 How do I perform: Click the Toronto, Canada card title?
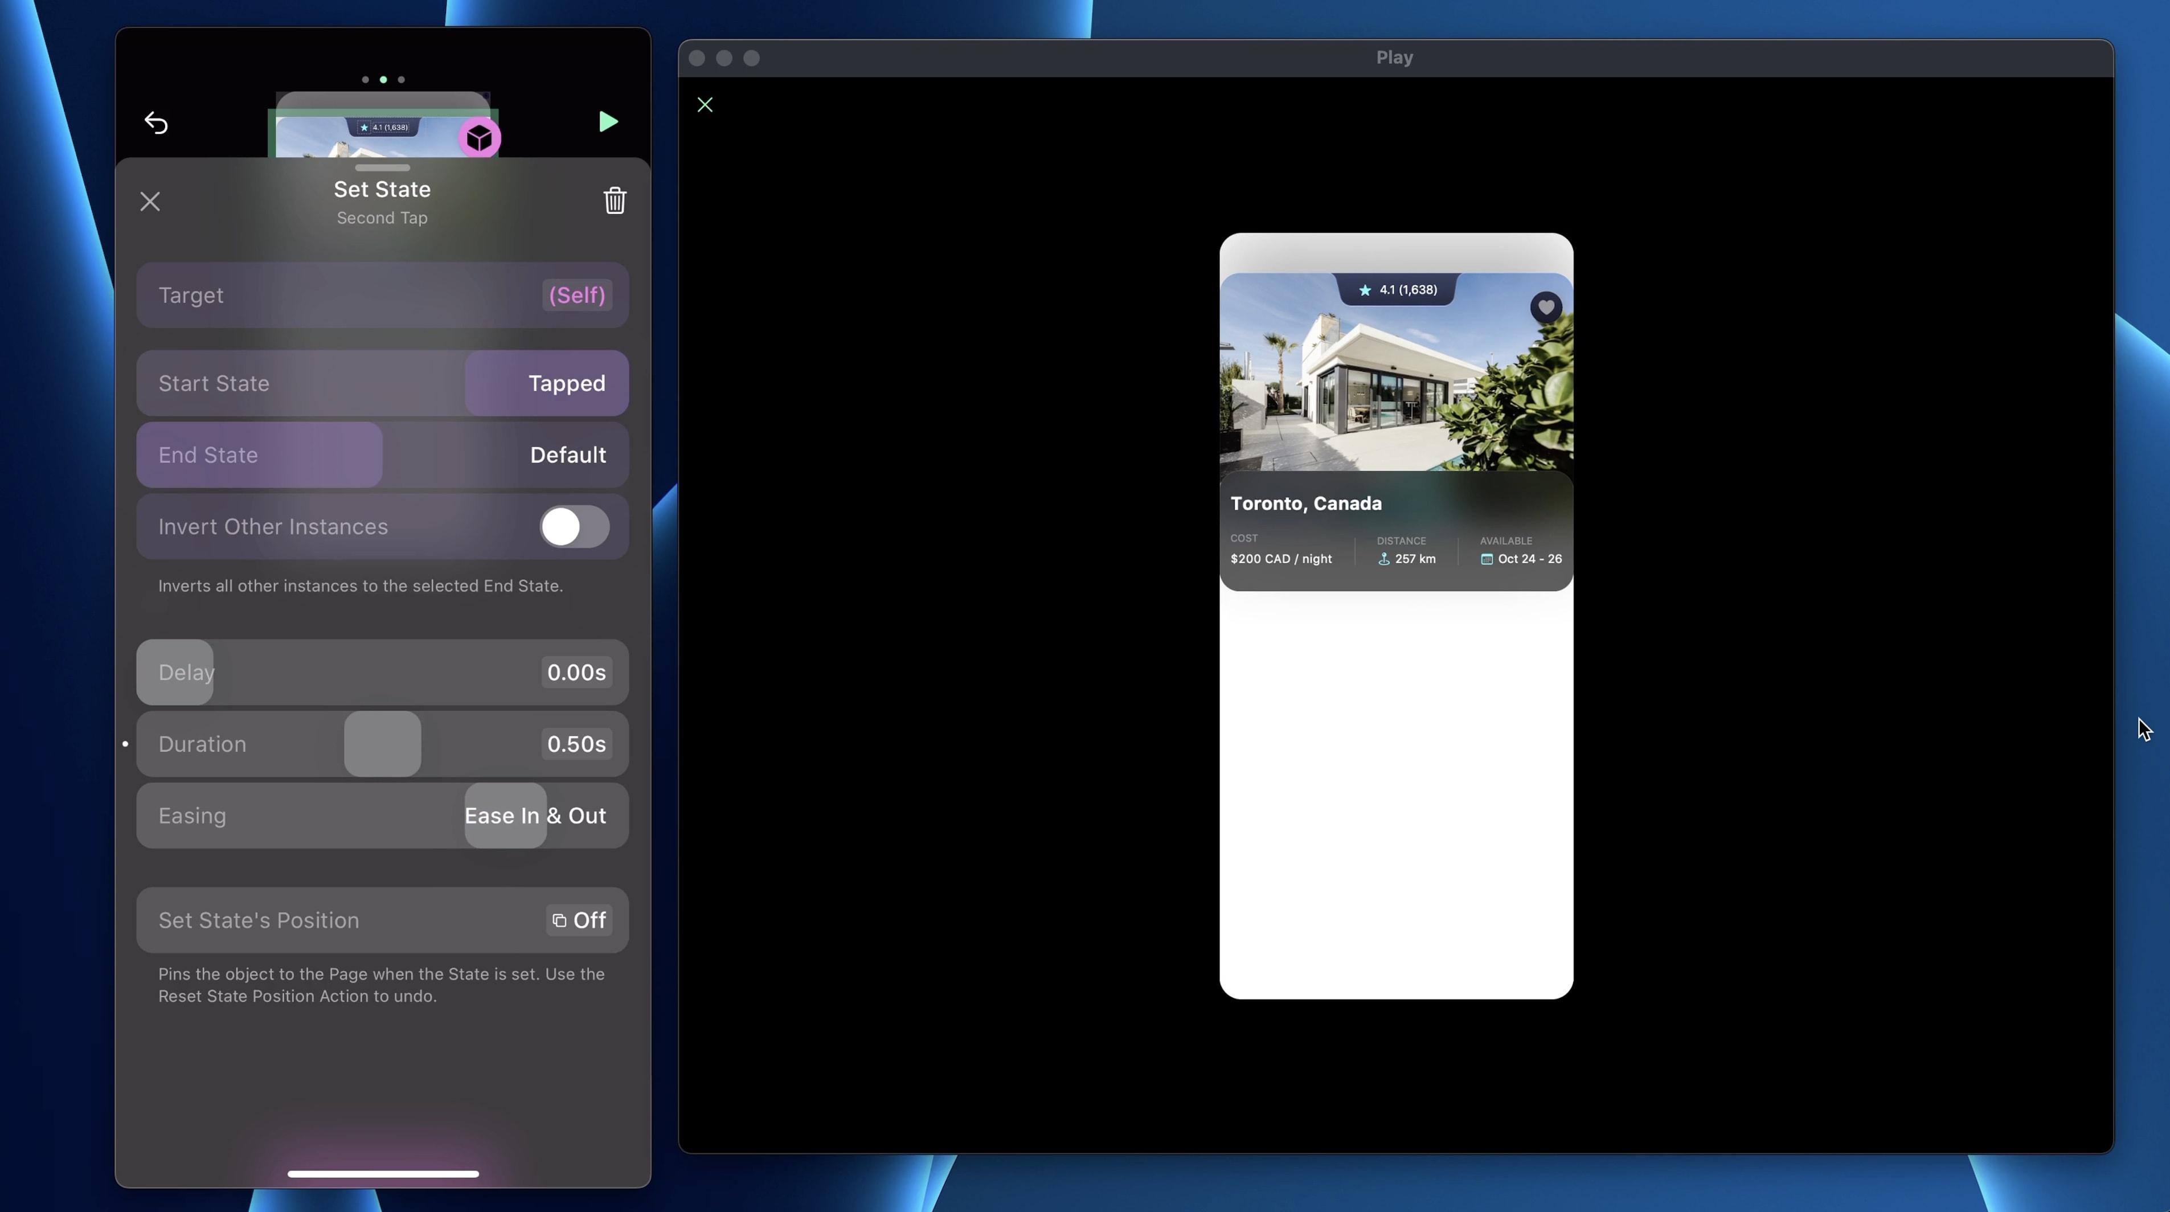click(1306, 503)
